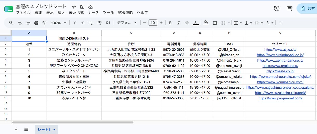Open the ファイル menu
The width and height of the screenshot is (317, 134).
(x=23, y=12)
